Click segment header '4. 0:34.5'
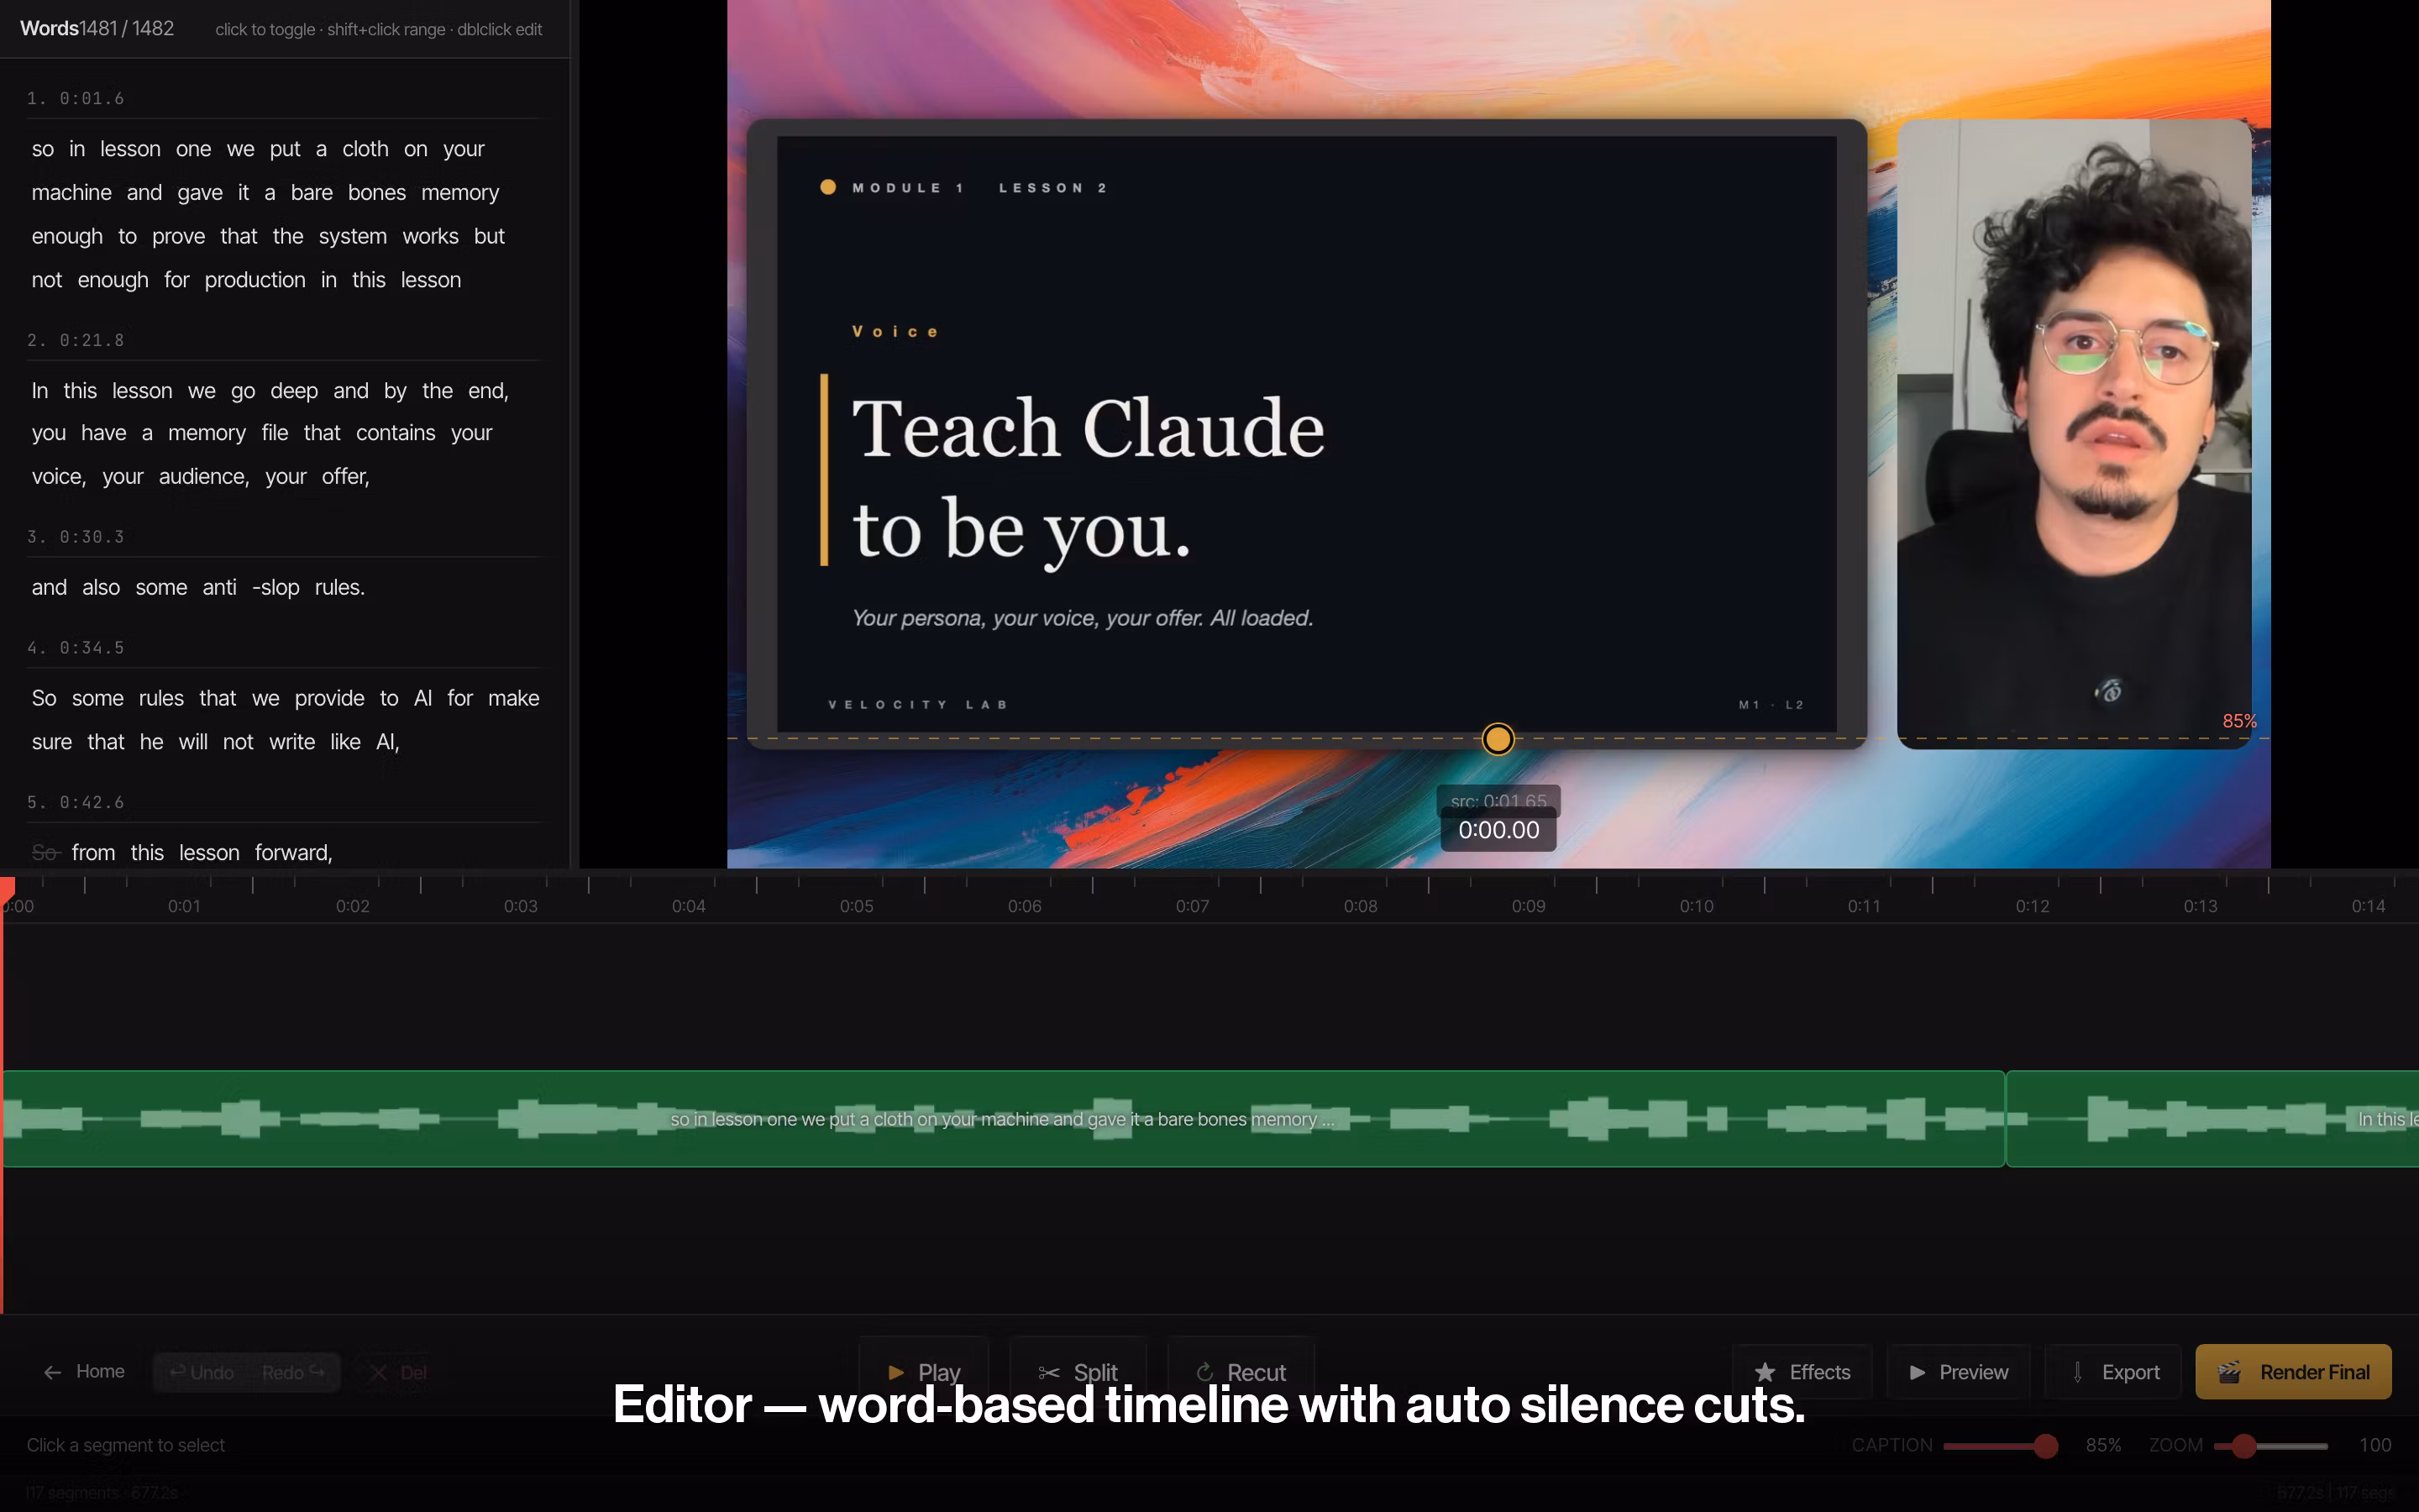The height and width of the screenshot is (1512, 2419). [x=76, y=648]
